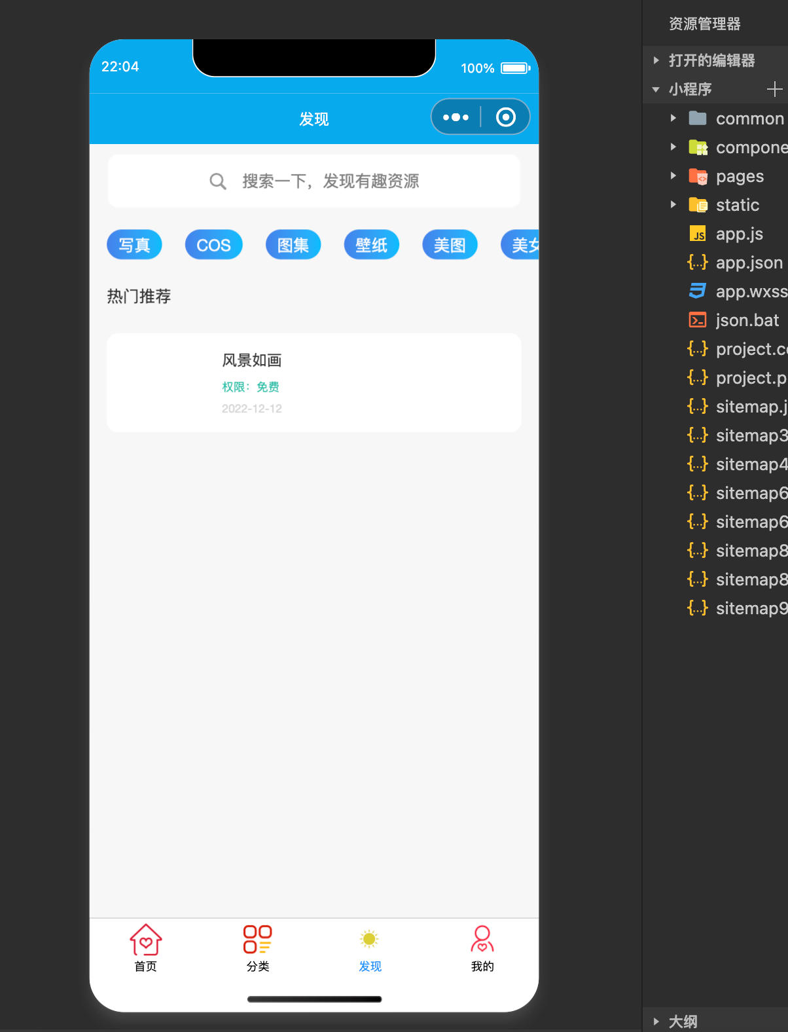The height and width of the screenshot is (1032, 788).
Task: Switch to the 首页 tab label
Action: click(x=146, y=967)
